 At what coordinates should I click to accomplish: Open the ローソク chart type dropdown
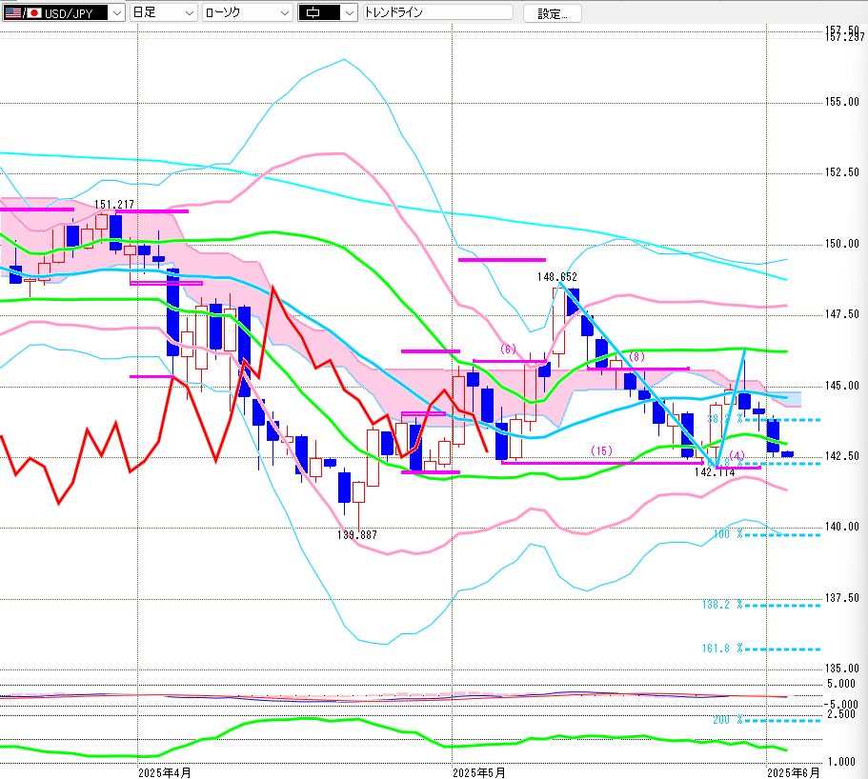point(248,12)
